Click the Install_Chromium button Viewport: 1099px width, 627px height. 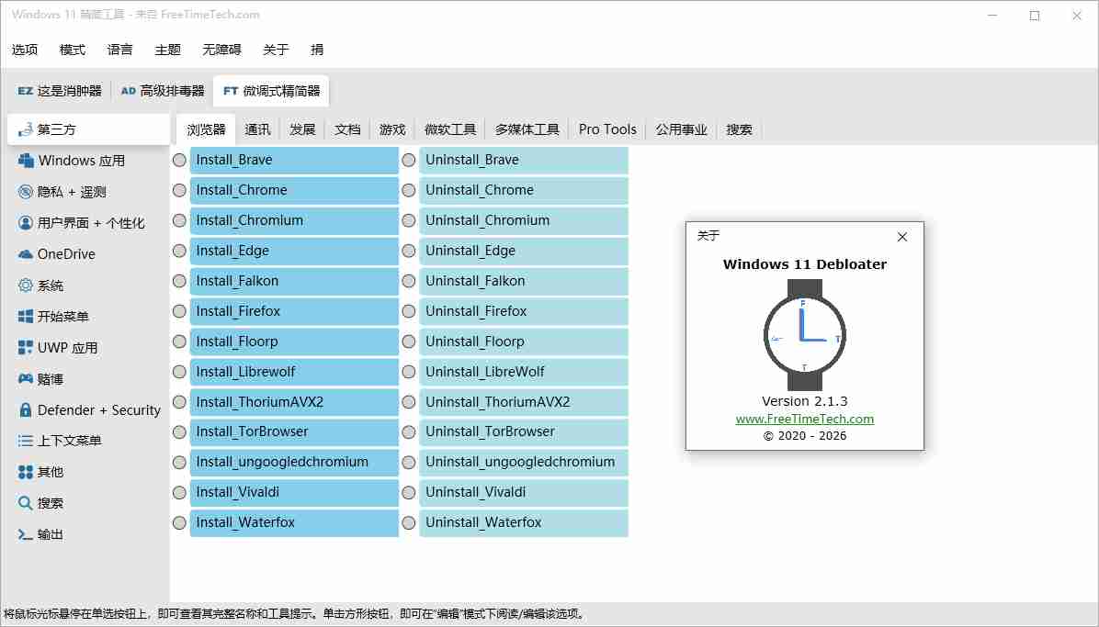tap(294, 220)
